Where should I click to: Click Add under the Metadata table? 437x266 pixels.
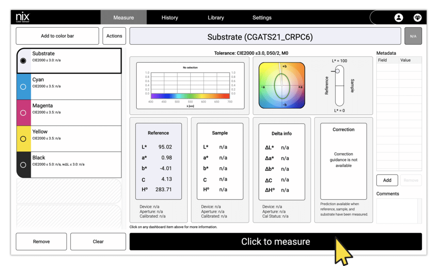pyautogui.click(x=387, y=180)
